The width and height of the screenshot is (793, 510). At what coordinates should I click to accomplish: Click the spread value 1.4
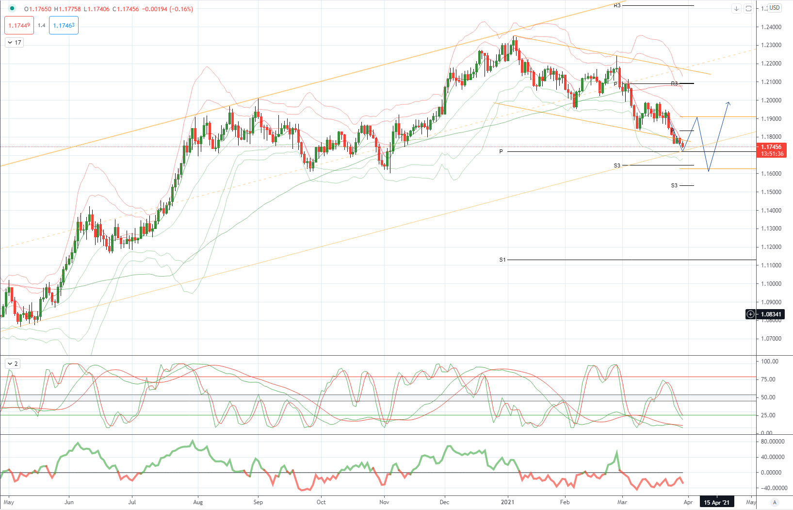(41, 26)
